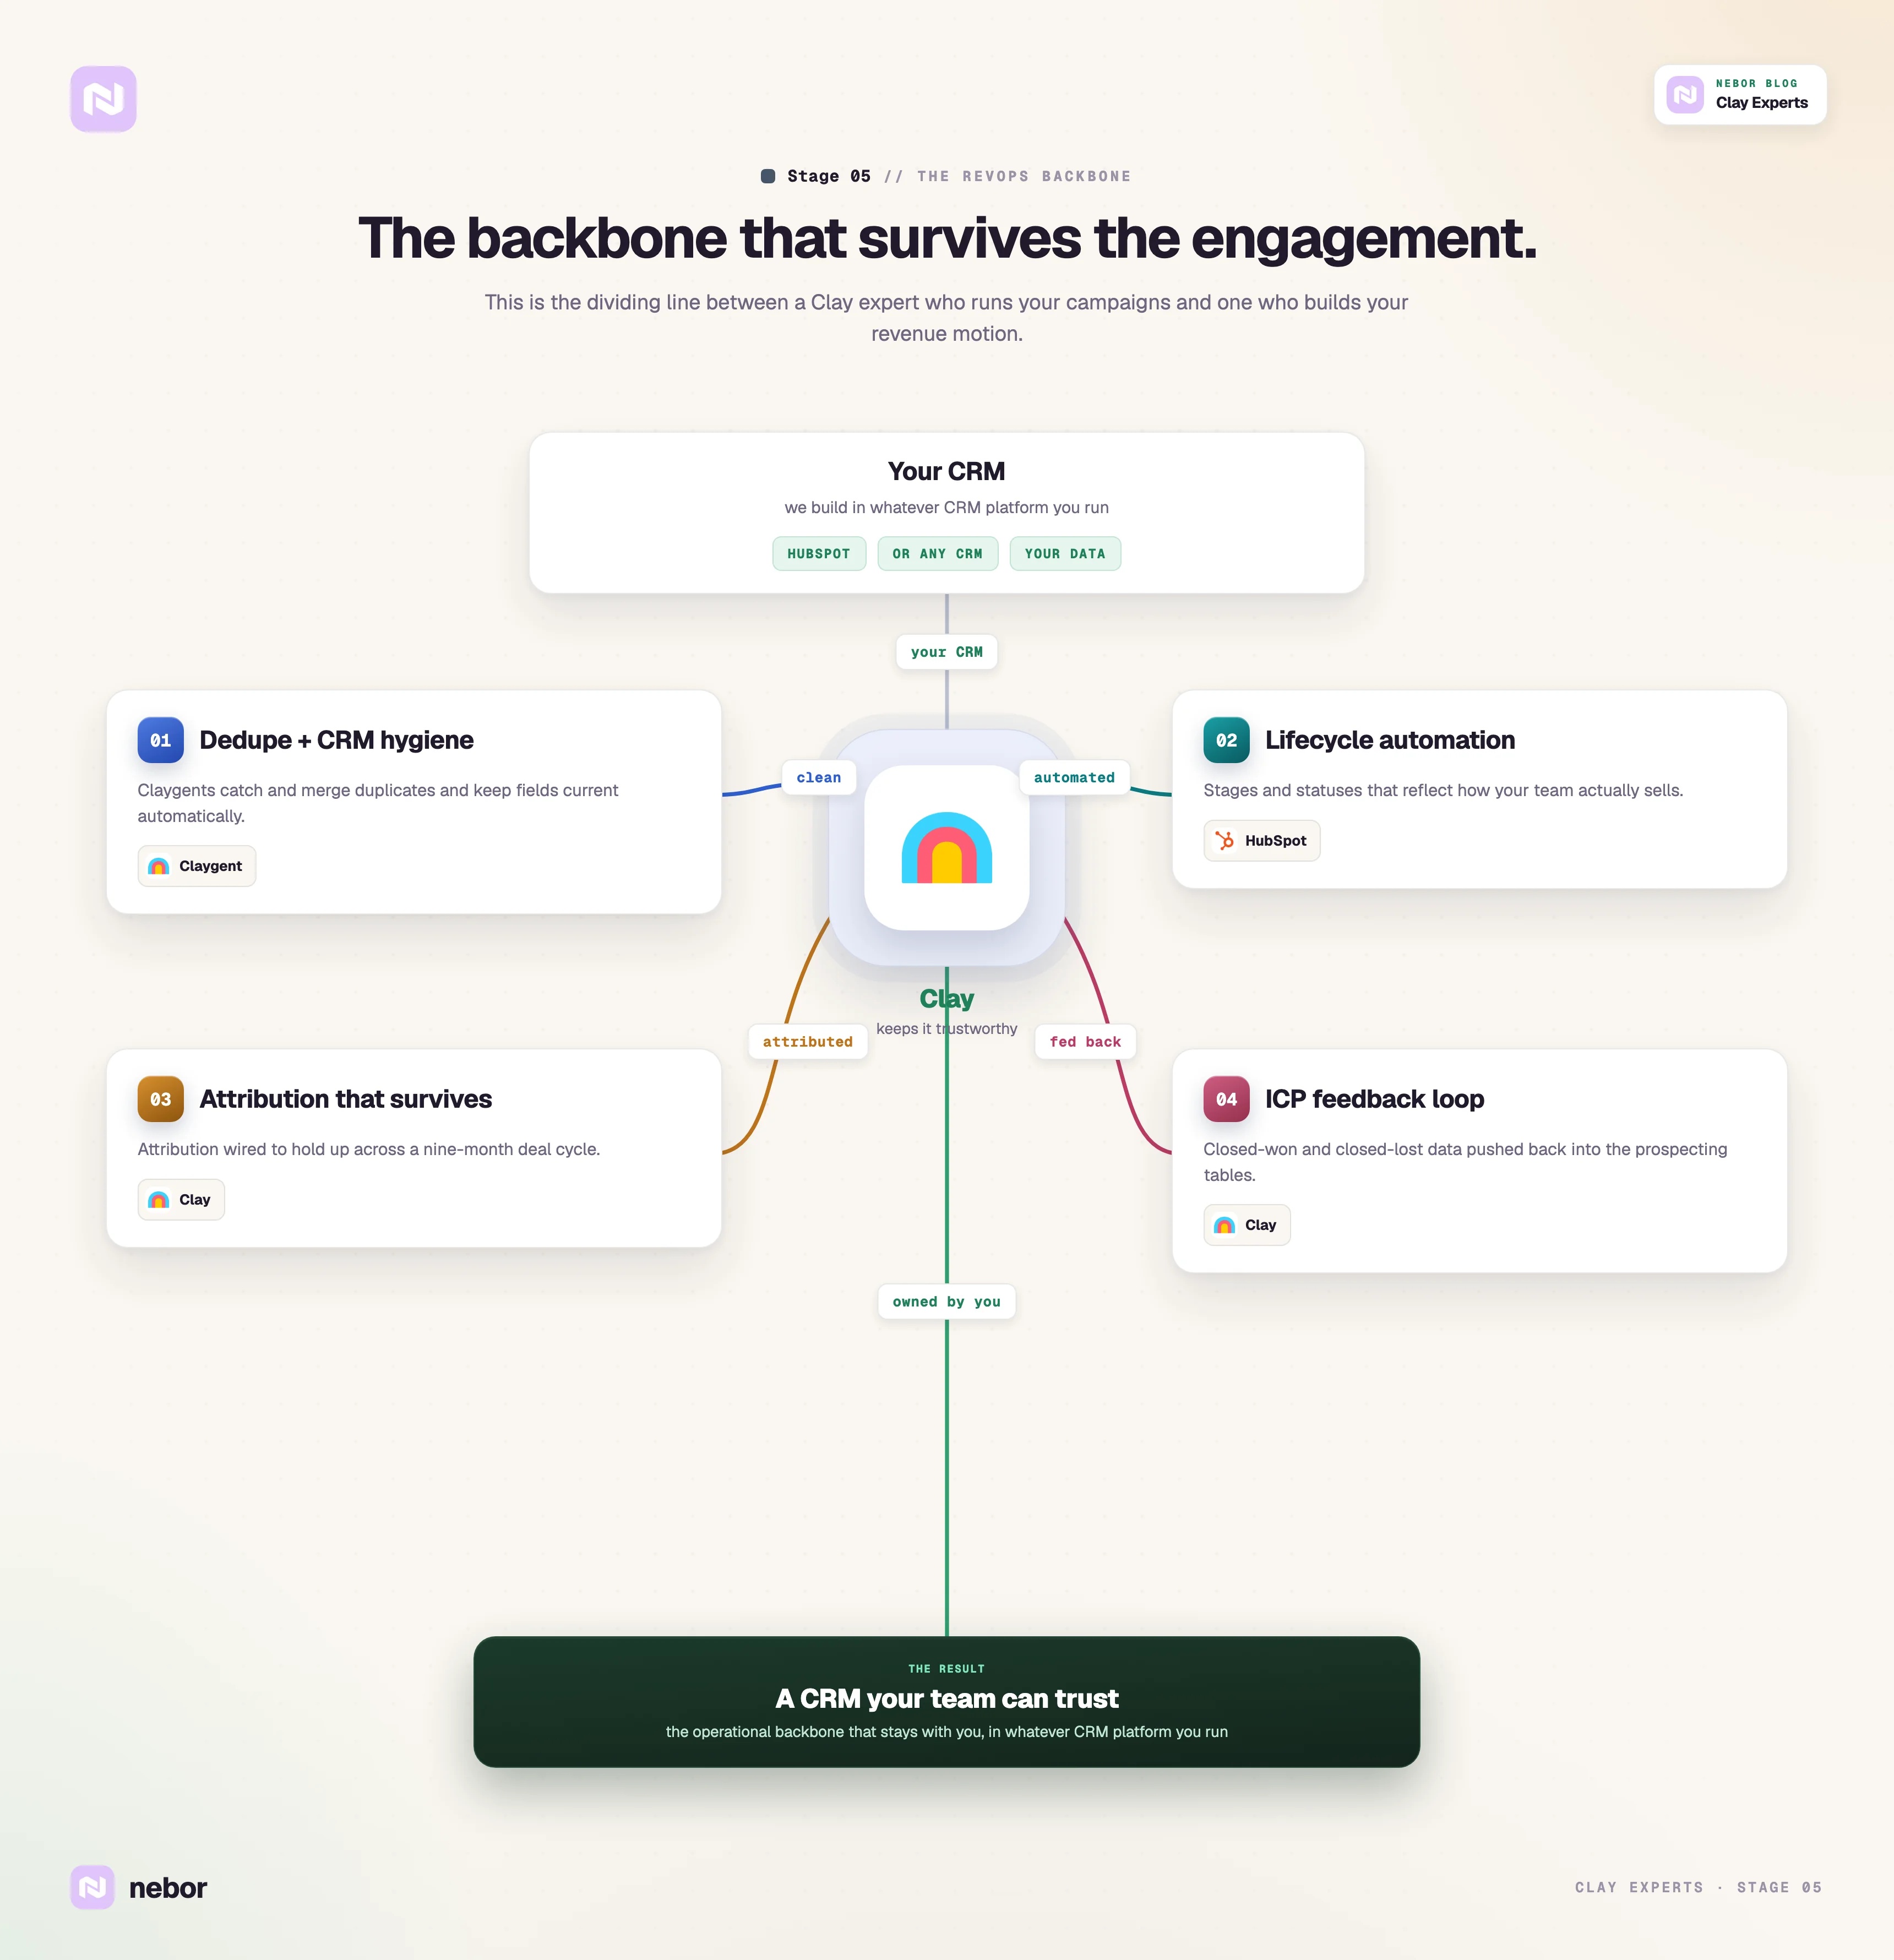
Task: Click the nebor icon in Clay Experts badge
Action: point(1685,94)
